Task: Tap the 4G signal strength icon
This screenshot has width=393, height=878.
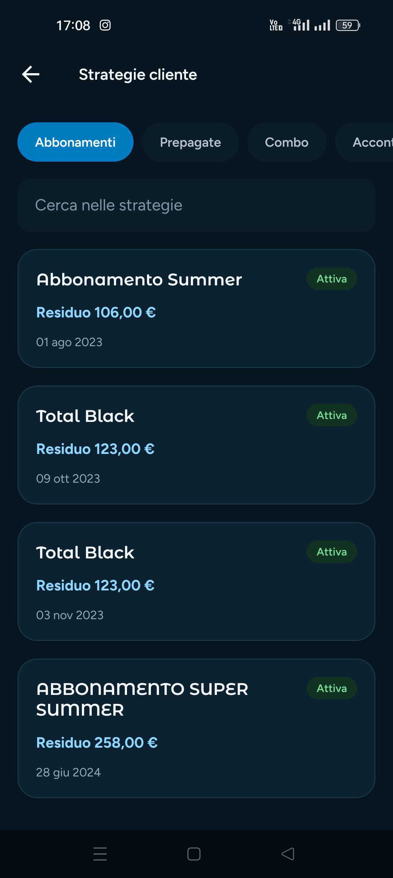Action: point(299,25)
